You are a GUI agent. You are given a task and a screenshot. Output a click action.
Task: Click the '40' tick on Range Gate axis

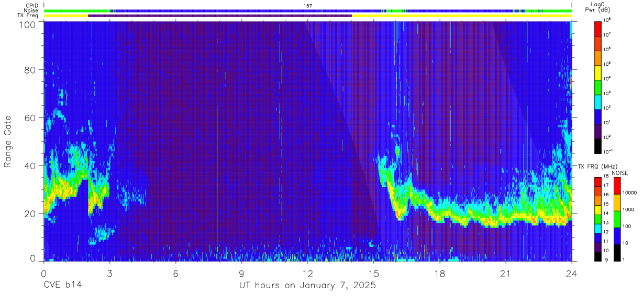(30, 165)
